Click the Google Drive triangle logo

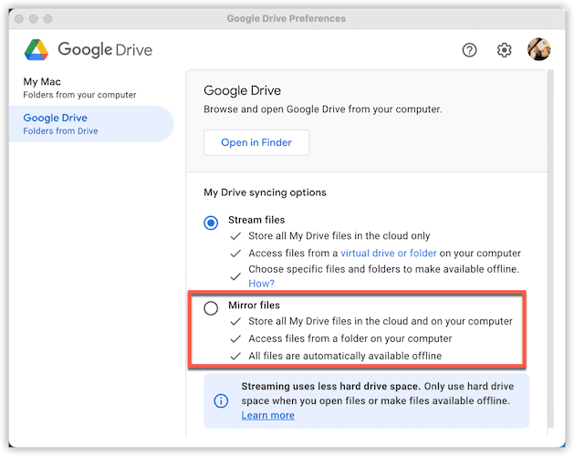[37, 49]
